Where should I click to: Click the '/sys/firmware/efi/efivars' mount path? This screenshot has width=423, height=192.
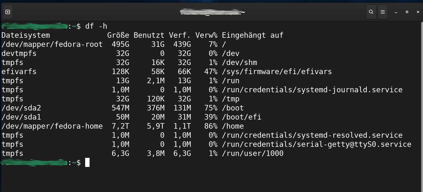pos(277,72)
